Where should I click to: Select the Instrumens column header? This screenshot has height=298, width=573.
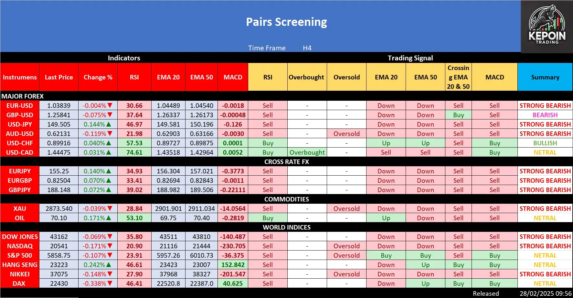tap(20, 77)
